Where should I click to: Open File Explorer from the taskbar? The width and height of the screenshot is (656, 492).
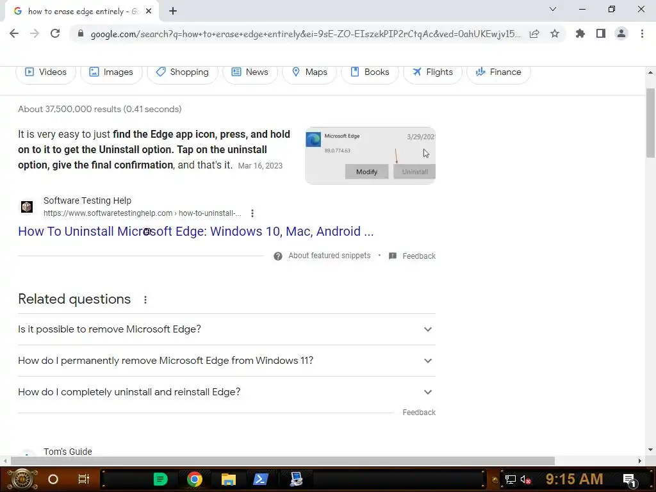[x=229, y=479]
